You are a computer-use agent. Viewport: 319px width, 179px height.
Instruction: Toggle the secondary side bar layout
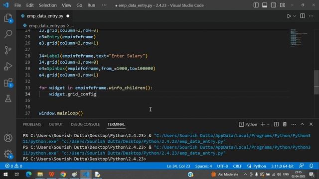point(274,5)
